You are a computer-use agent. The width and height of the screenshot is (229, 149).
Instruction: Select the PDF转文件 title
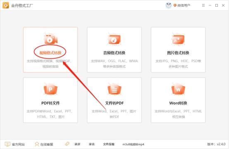[x=50, y=103]
